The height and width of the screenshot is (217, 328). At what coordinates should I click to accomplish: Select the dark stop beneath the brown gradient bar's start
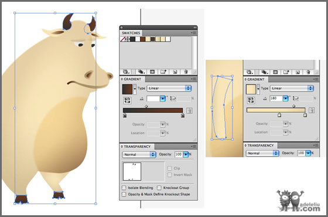125,116
